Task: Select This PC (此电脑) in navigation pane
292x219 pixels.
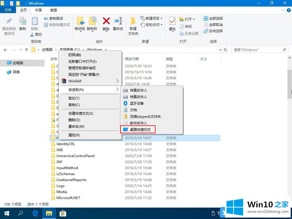Action: coord(18,63)
